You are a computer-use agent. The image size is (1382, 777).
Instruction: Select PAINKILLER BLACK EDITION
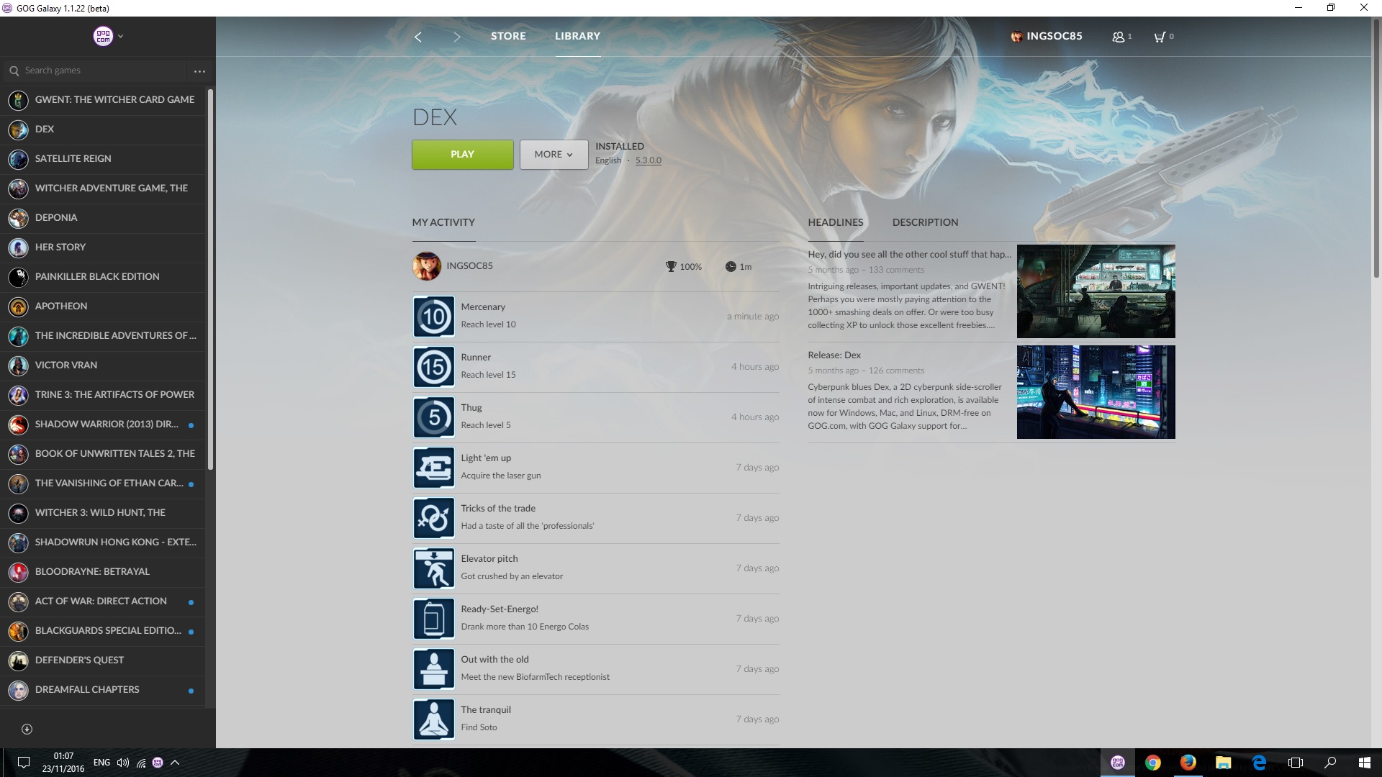pos(104,277)
